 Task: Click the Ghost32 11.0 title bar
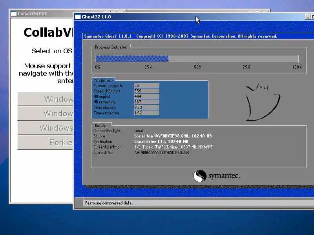[x=194, y=17]
